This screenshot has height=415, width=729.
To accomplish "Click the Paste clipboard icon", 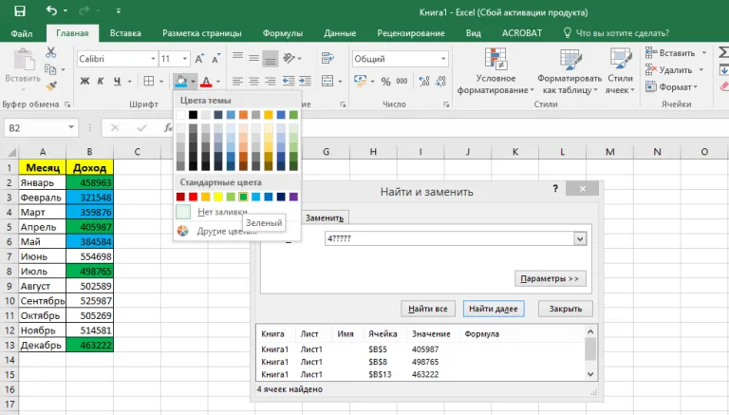I will (x=23, y=61).
